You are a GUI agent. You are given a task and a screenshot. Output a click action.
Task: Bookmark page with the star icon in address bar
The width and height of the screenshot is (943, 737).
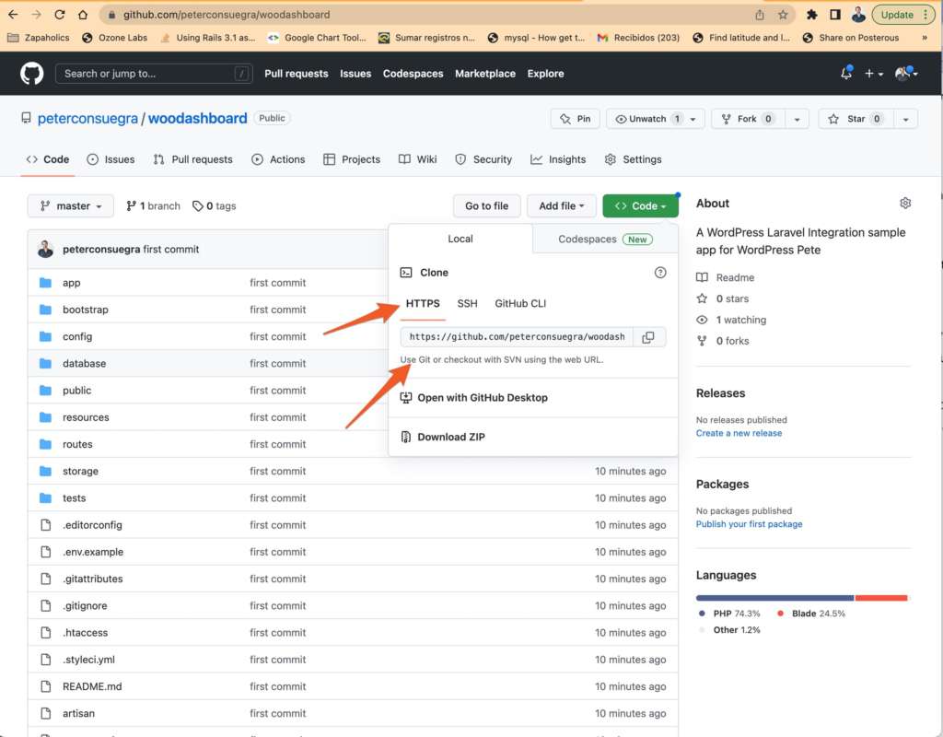point(783,15)
